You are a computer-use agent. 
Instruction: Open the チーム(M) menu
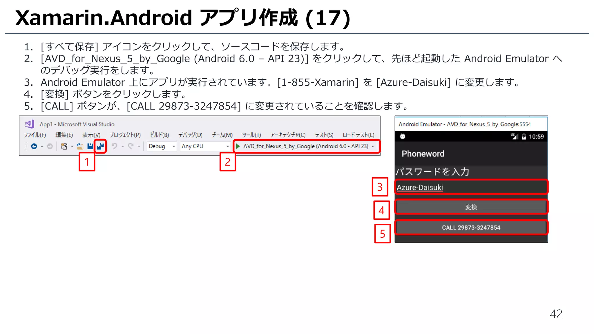click(x=222, y=135)
